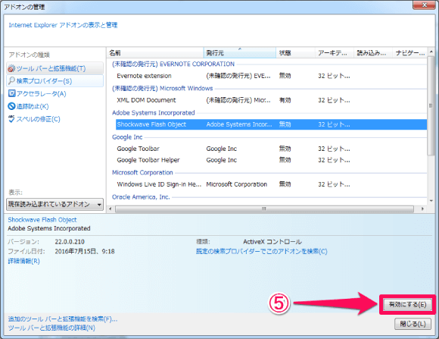
Task: Click version value 22.0.0.210
Action: pos(70,242)
